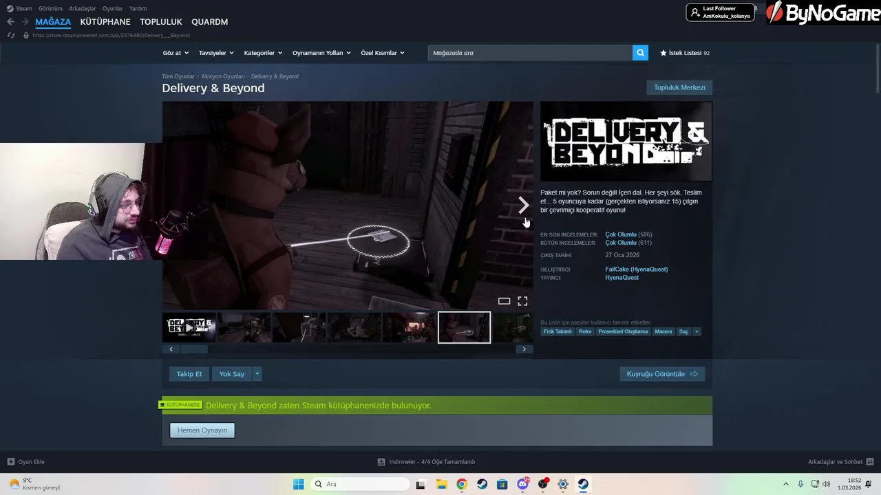Open İstek Listesi wishlist
Viewport: 881px width, 495px height.
(x=685, y=53)
